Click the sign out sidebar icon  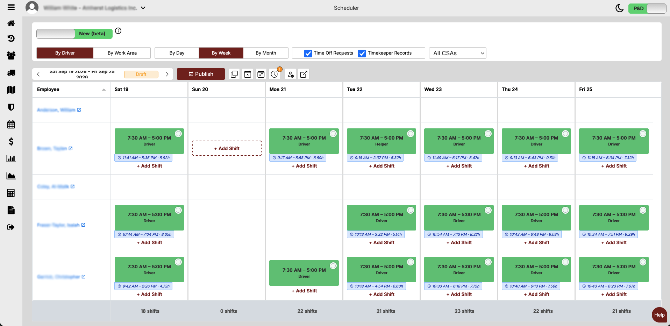(x=11, y=227)
